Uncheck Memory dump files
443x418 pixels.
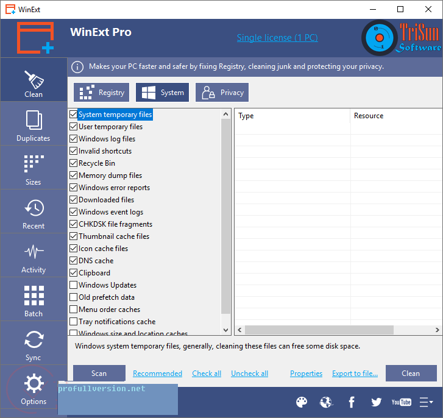[74, 175]
